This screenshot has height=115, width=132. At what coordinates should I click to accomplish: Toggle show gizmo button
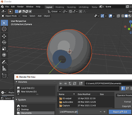point(102,16)
